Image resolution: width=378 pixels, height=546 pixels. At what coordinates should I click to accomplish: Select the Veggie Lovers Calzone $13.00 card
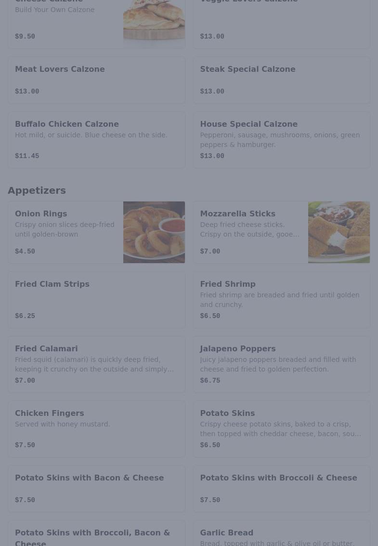pos(281,24)
